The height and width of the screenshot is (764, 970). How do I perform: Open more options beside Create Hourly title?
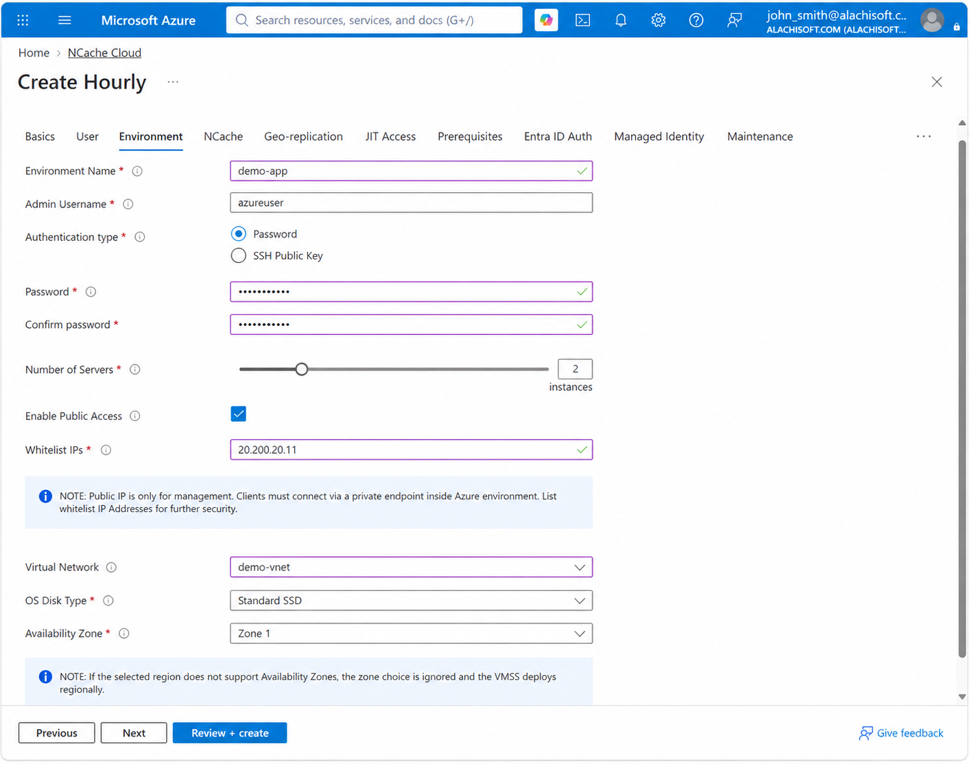tap(173, 82)
